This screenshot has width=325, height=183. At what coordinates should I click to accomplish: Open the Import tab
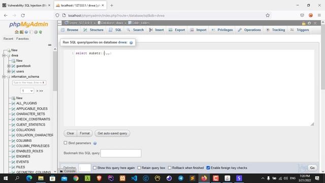pos(199,30)
